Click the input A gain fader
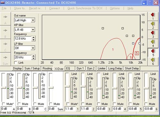 [x=4, y=88]
